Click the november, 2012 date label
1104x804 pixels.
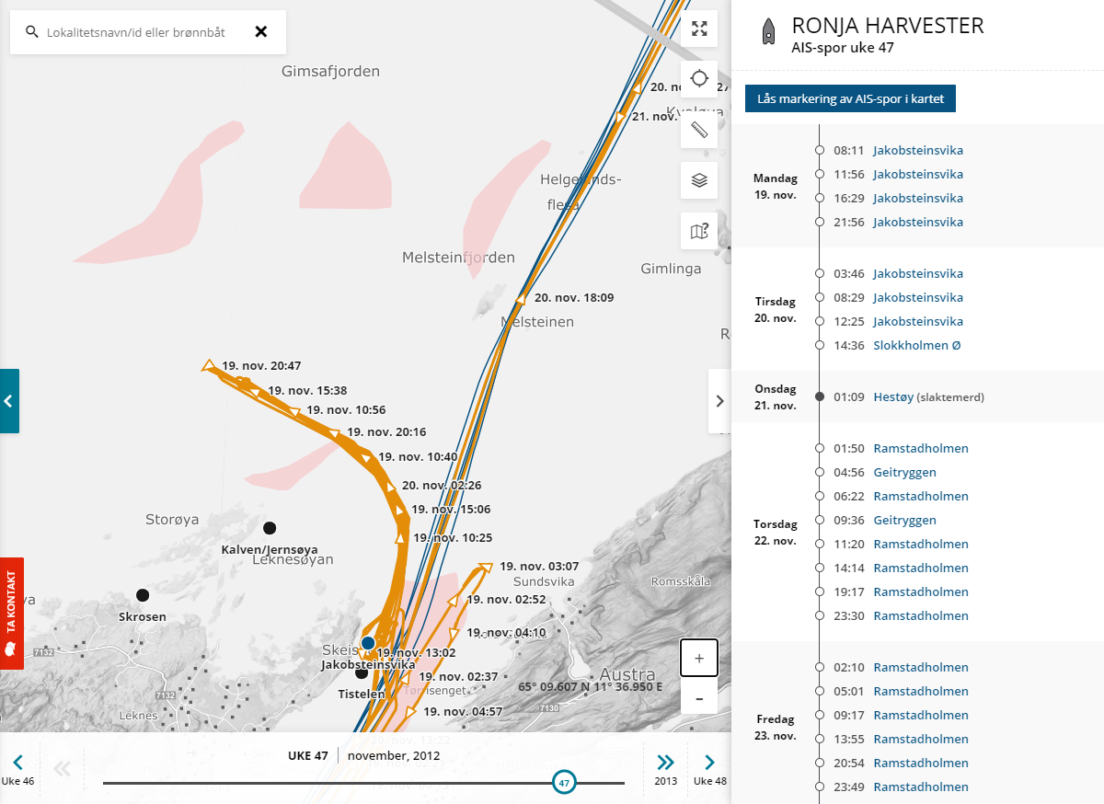pyautogui.click(x=394, y=756)
